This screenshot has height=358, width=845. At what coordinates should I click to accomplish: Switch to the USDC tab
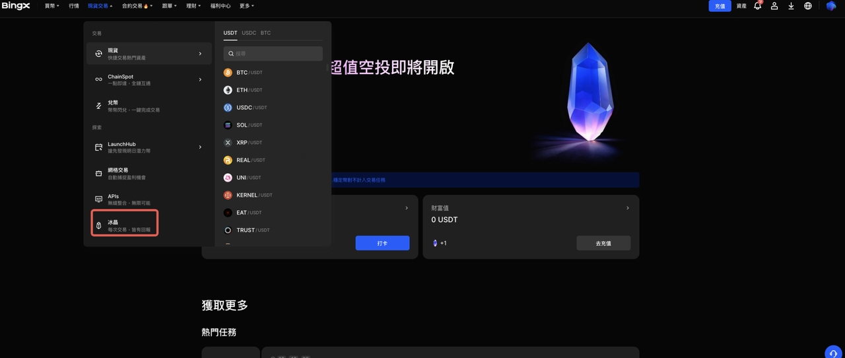[249, 33]
